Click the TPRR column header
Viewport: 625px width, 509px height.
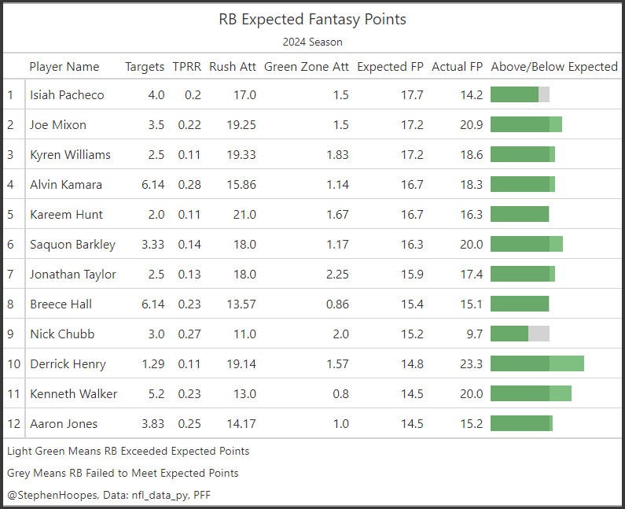pyautogui.click(x=187, y=67)
